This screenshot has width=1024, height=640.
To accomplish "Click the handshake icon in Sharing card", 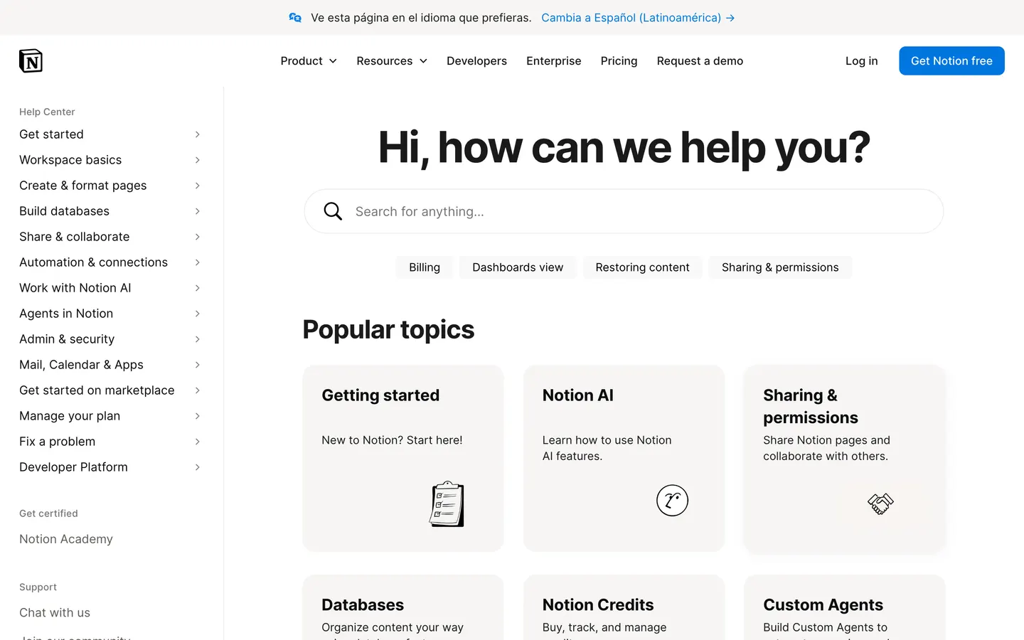I will click(x=880, y=503).
